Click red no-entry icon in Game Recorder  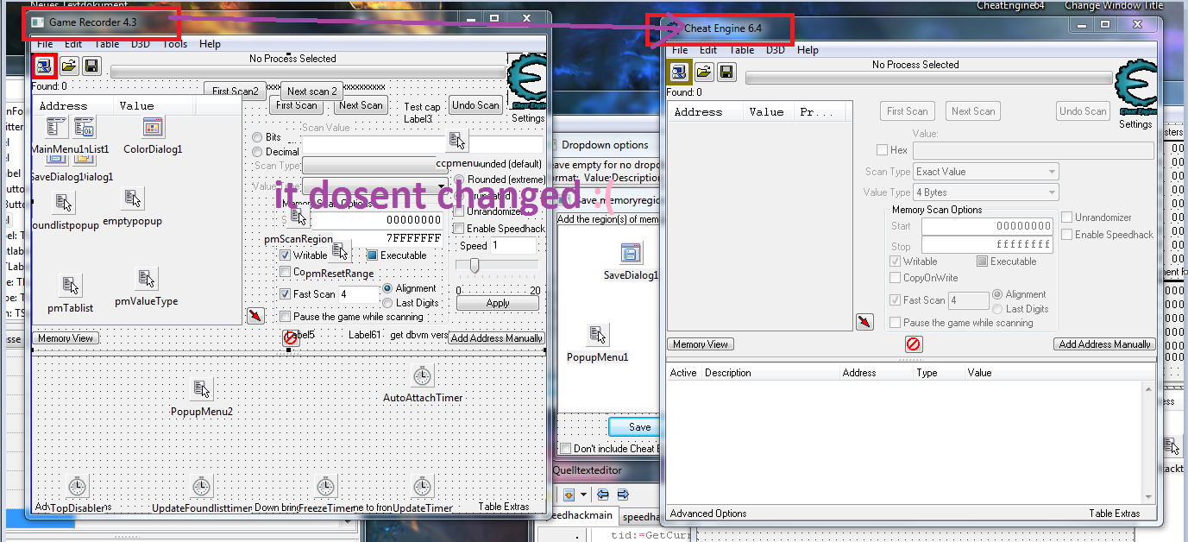(x=291, y=338)
